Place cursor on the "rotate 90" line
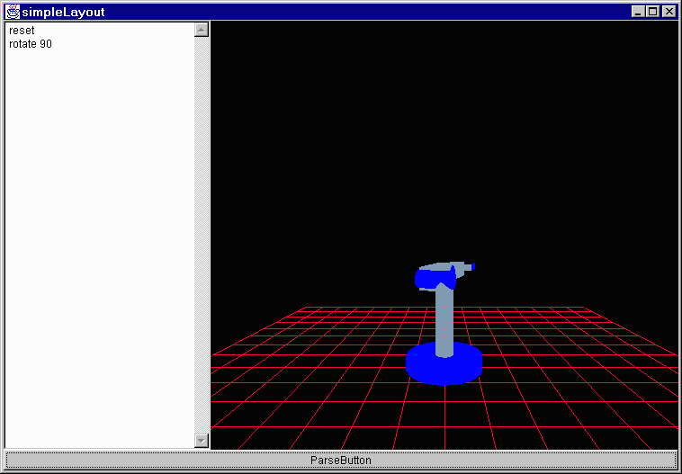This screenshot has width=682, height=474. point(31,44)
